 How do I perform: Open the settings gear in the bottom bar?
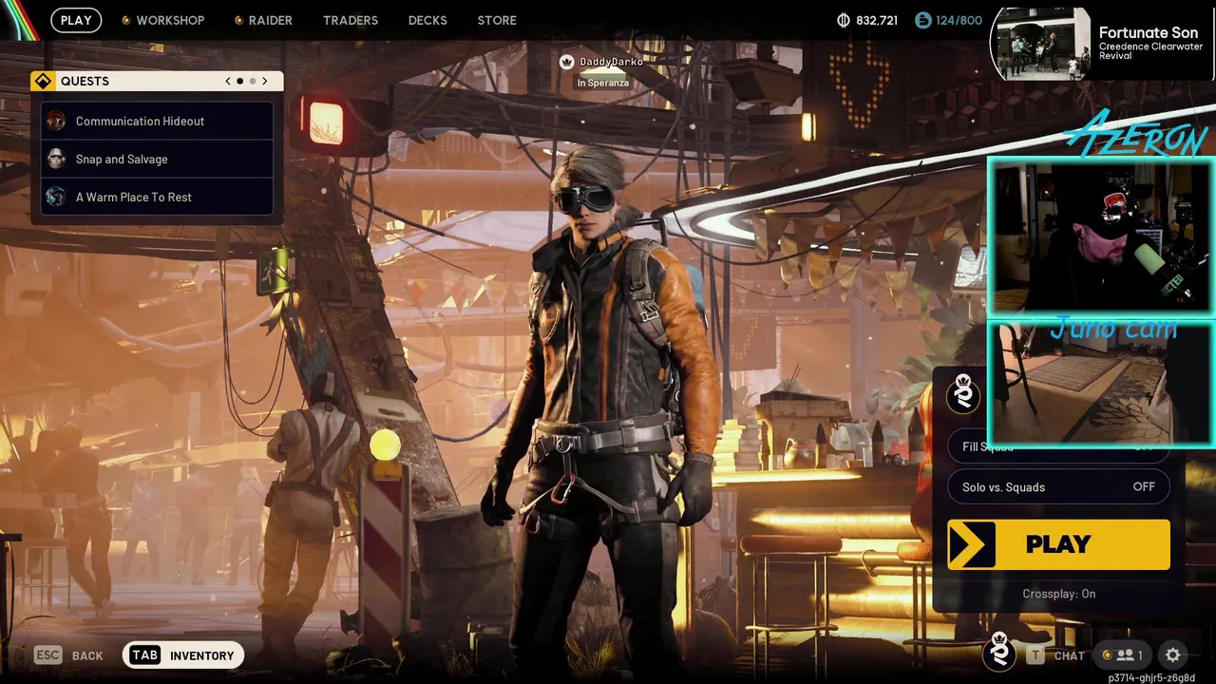pyautogui.click(x=1173, y=655)
